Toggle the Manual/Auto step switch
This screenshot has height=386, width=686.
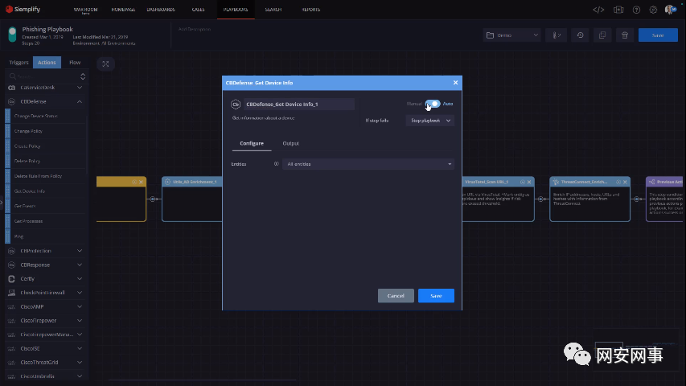click(433, 104)
